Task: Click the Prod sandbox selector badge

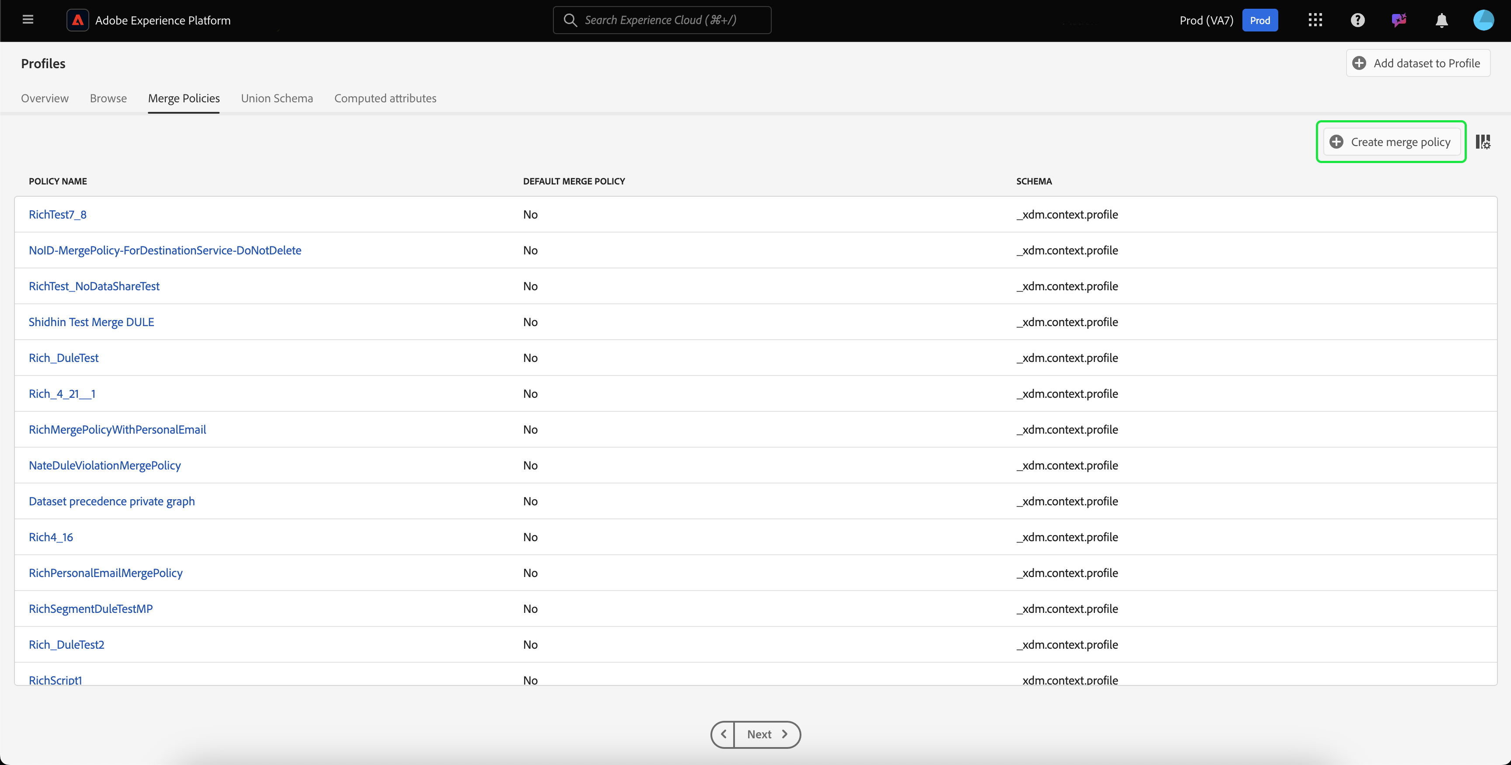Action: coord(1259,20)
